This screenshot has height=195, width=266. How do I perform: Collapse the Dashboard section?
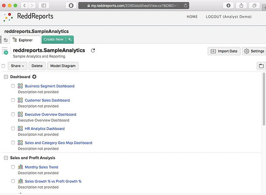(x=6, y=77)
